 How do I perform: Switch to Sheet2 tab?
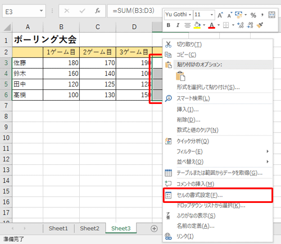point(89,228)
